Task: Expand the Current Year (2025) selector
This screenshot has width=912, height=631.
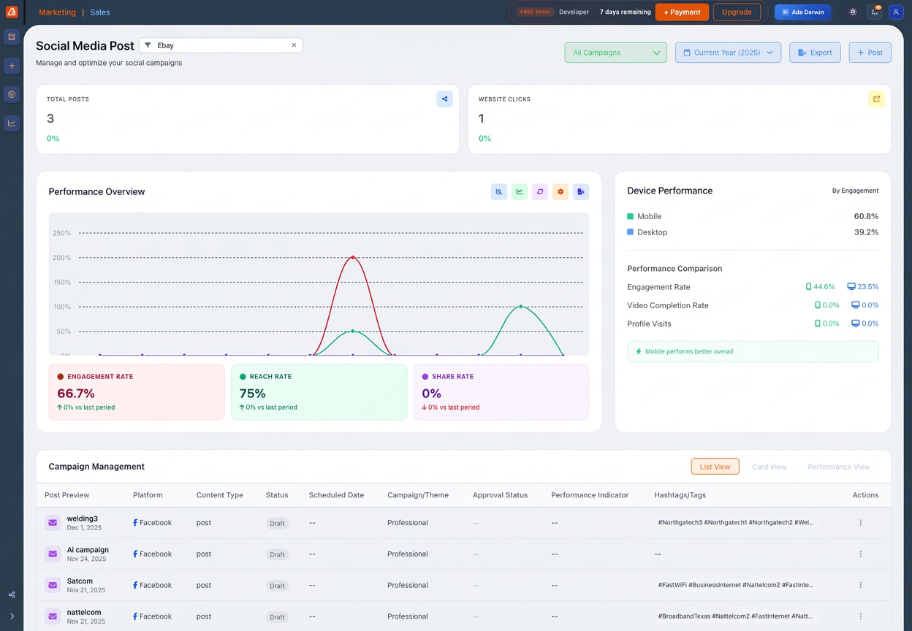Action: 728,53
